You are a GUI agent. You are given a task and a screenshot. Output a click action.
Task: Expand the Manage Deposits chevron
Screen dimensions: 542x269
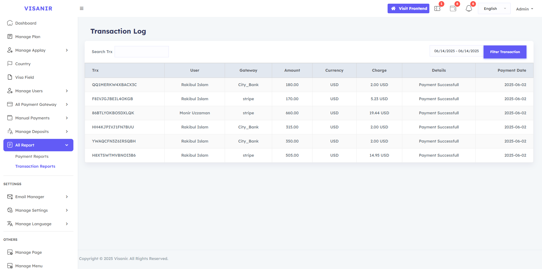click(67, 132)
